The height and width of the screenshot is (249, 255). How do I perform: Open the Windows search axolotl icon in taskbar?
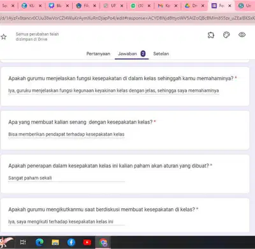[6, 242]
